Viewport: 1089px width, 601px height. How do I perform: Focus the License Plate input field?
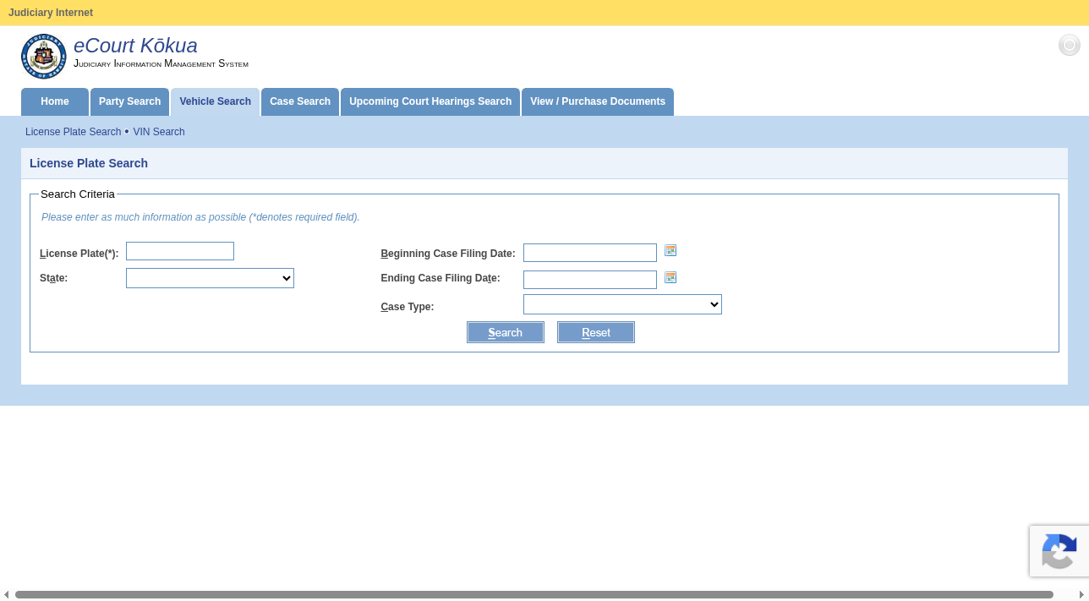[x=180, y=251]
